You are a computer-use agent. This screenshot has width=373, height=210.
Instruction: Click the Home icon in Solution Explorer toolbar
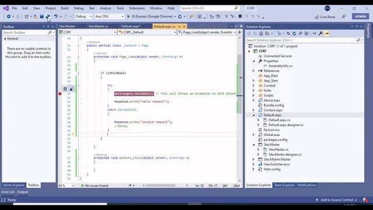(261, 34)
